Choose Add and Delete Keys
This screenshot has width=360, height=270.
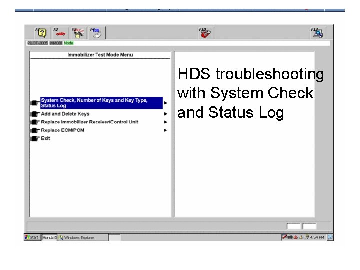coord(65,114)
